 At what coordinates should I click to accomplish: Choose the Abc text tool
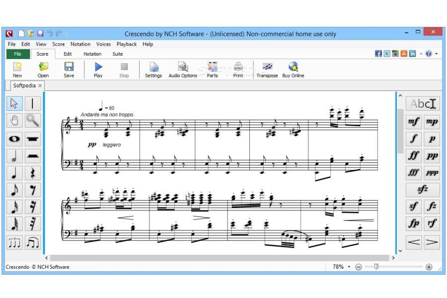coord(423,104)
